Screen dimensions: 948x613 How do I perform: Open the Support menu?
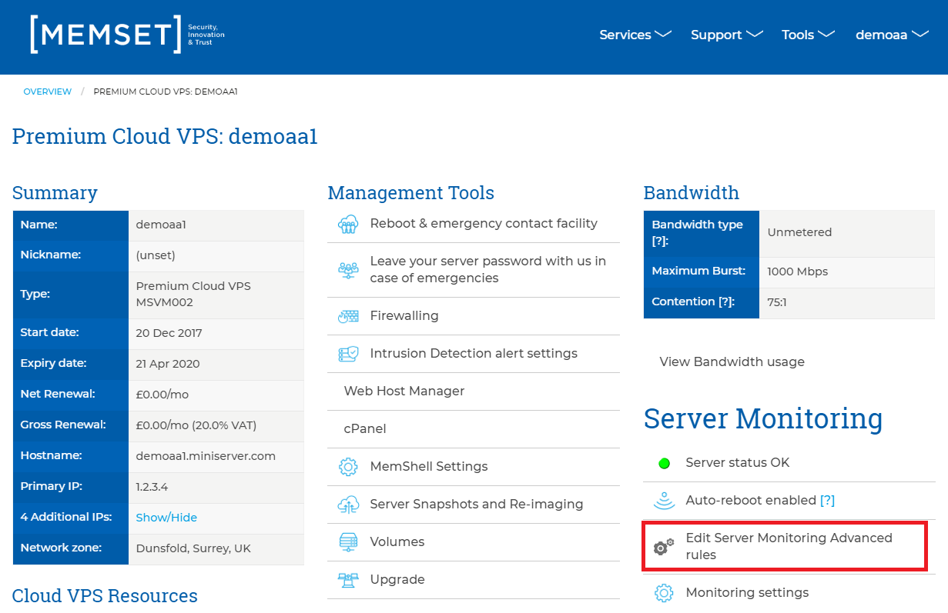[727, 35]
